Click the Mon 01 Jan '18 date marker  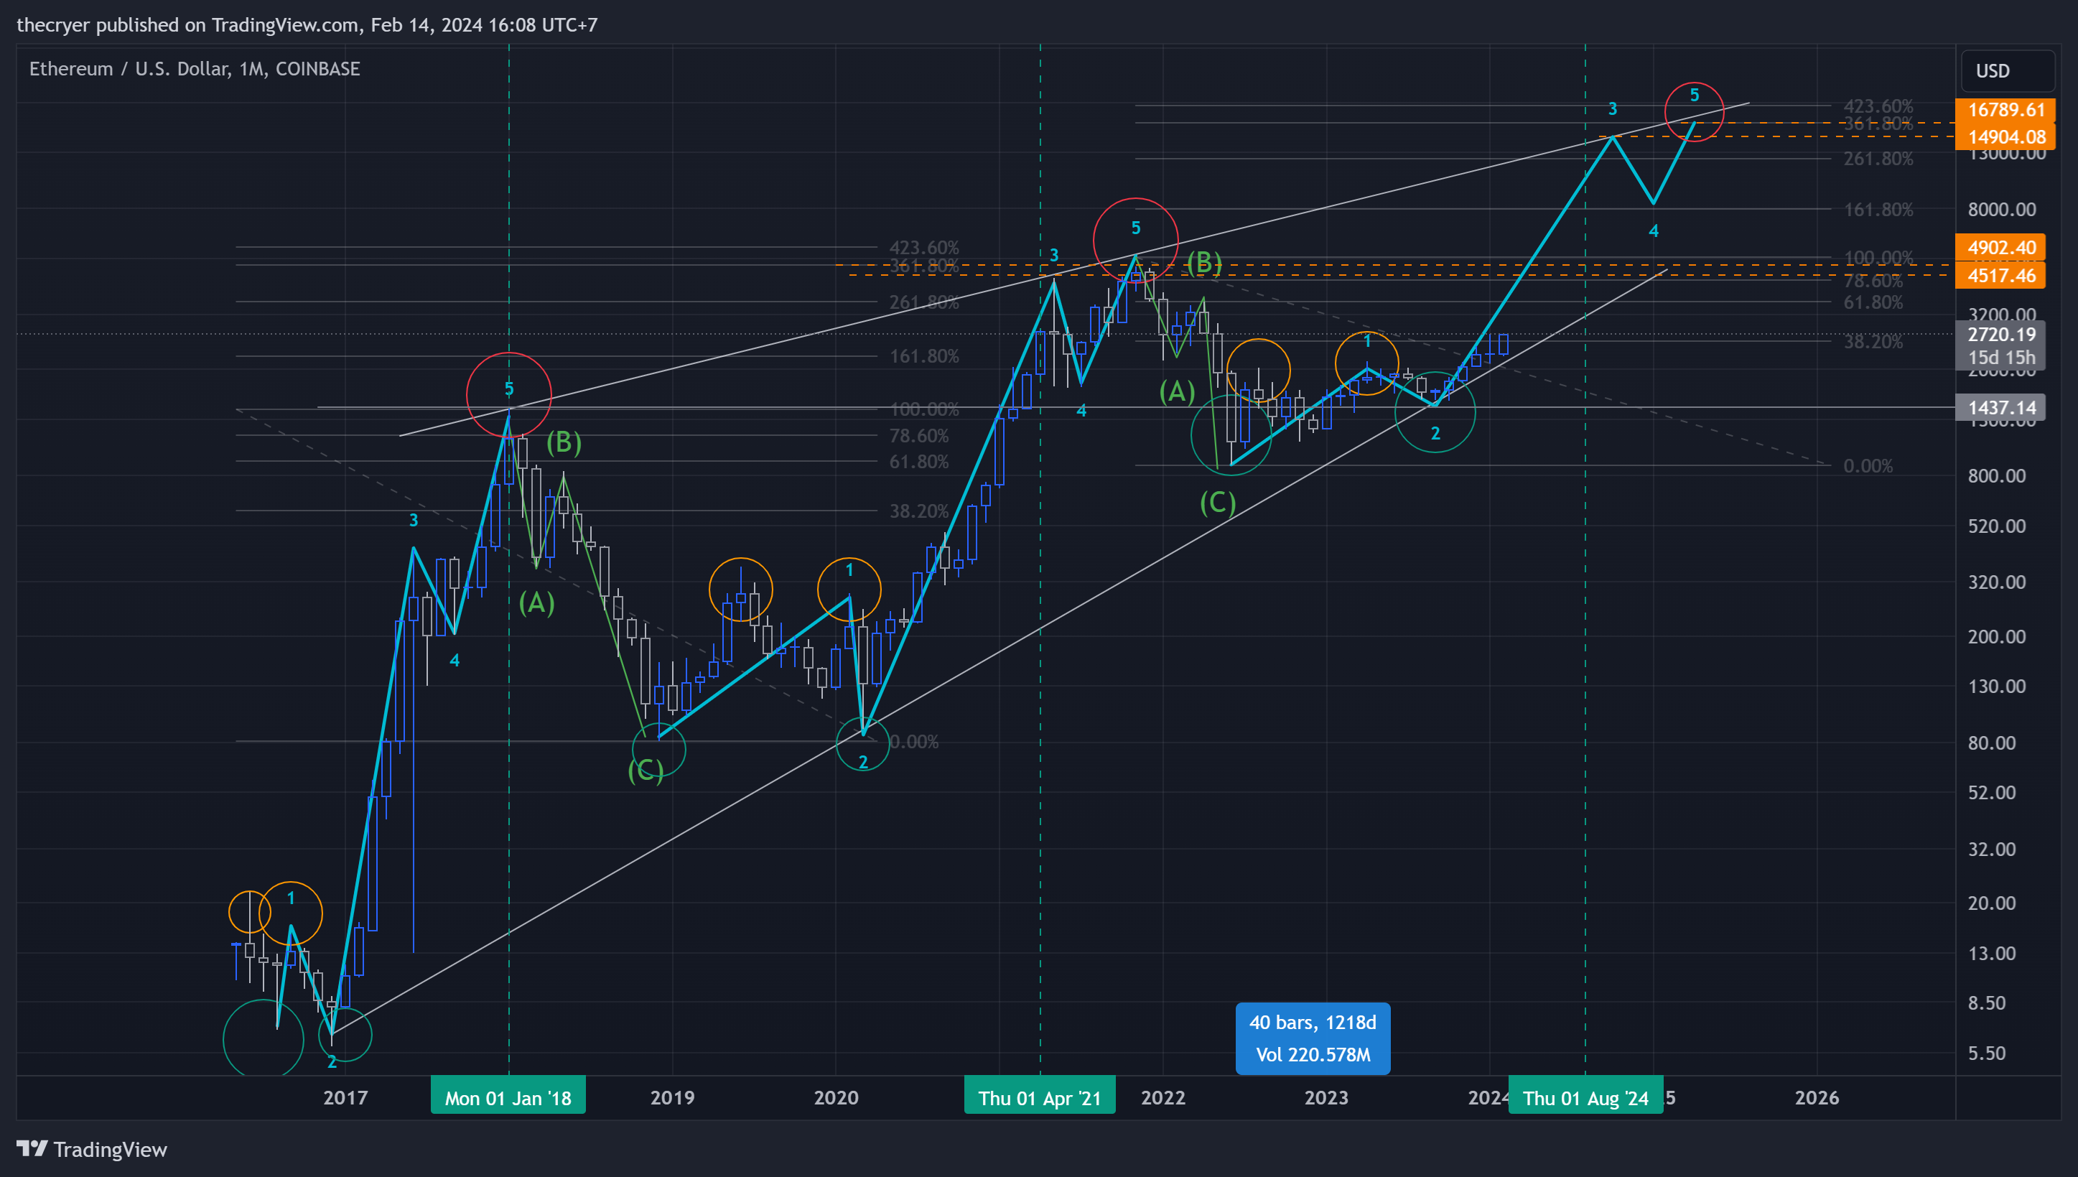coord(508,1098)
